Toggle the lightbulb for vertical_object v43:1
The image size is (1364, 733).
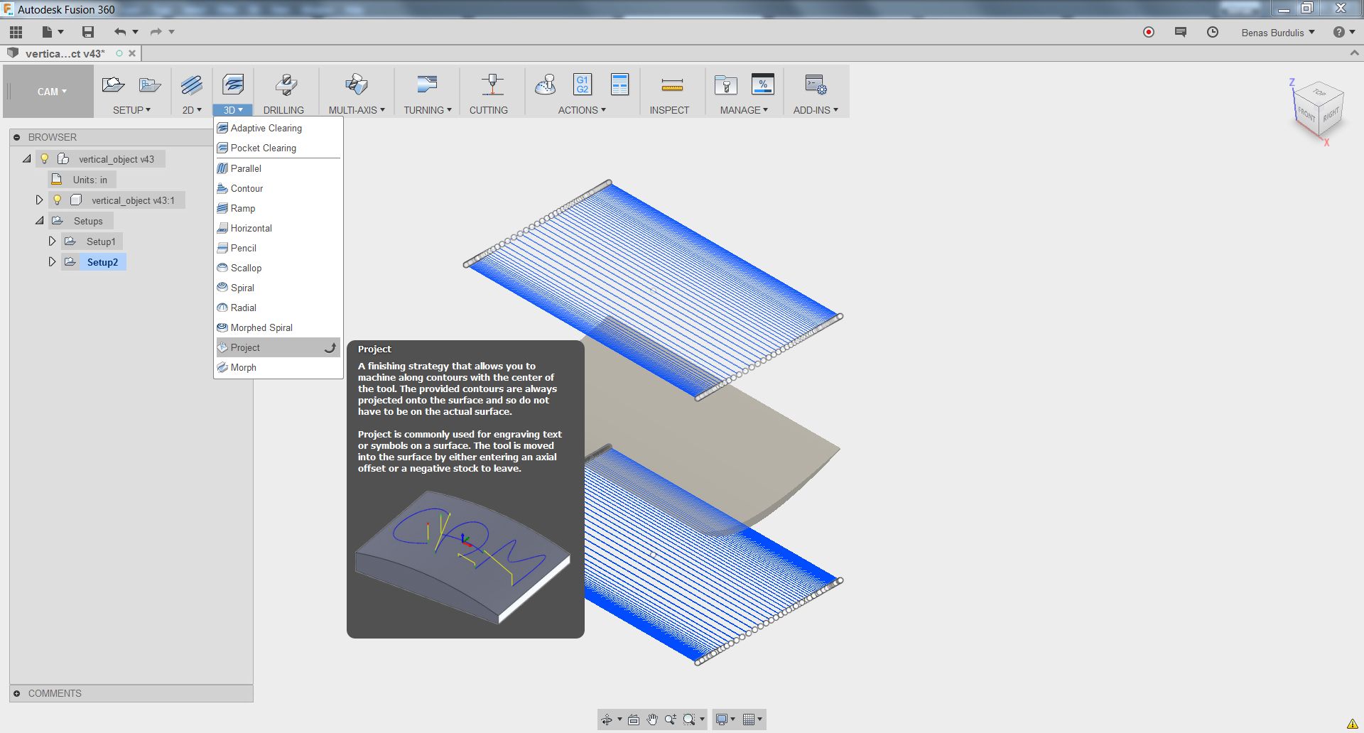tap(57, 200)
